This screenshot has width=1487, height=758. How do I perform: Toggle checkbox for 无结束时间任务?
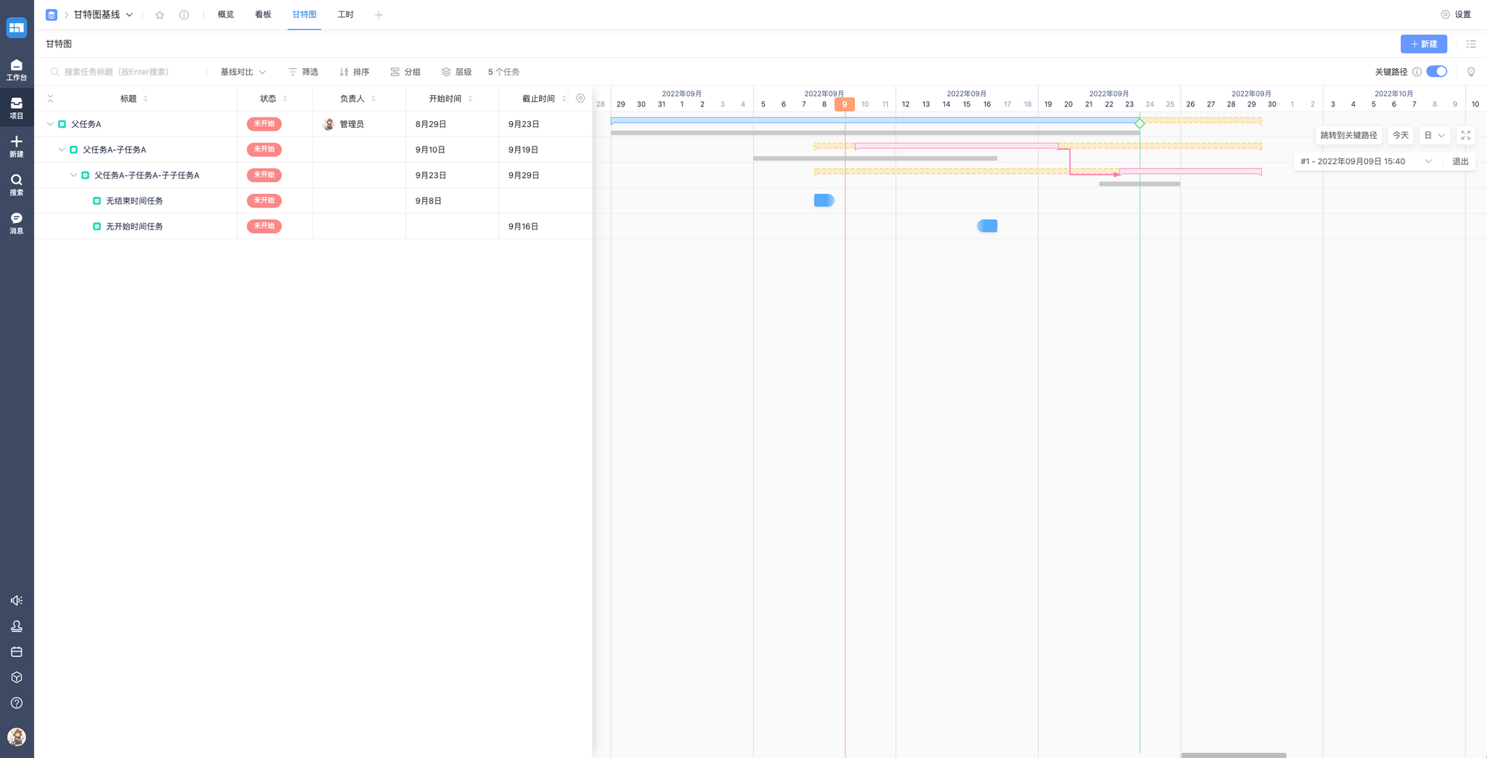pyautogui.click(x=97, y=201)
